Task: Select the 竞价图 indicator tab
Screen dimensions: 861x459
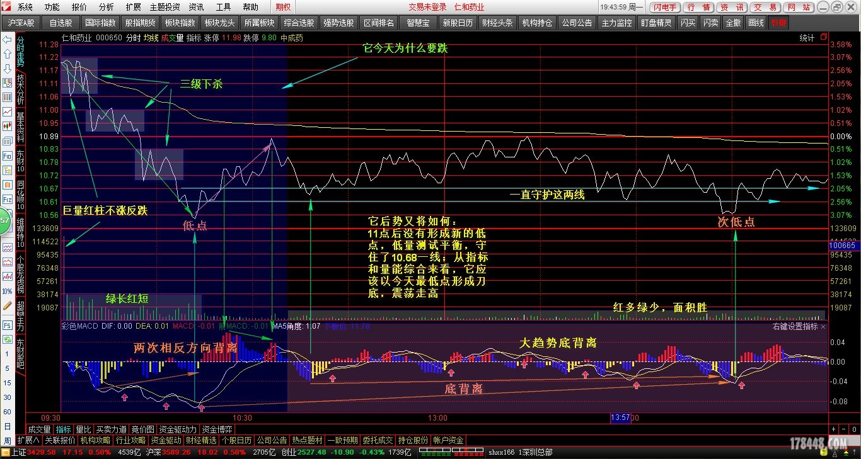Action: 142,429
